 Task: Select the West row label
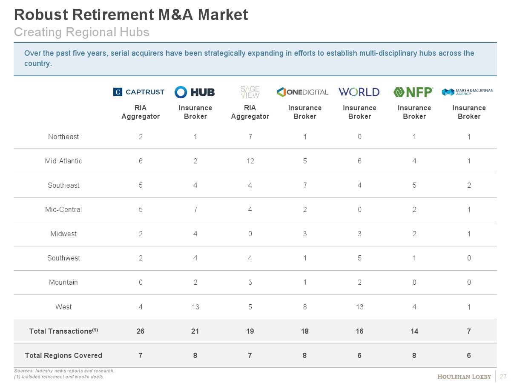[x=63, y=307]
